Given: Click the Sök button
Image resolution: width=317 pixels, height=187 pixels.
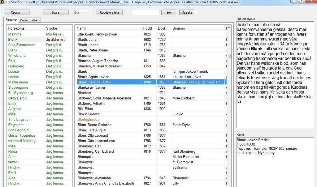Looking at the screenshot, I should (x=169, y=13).
